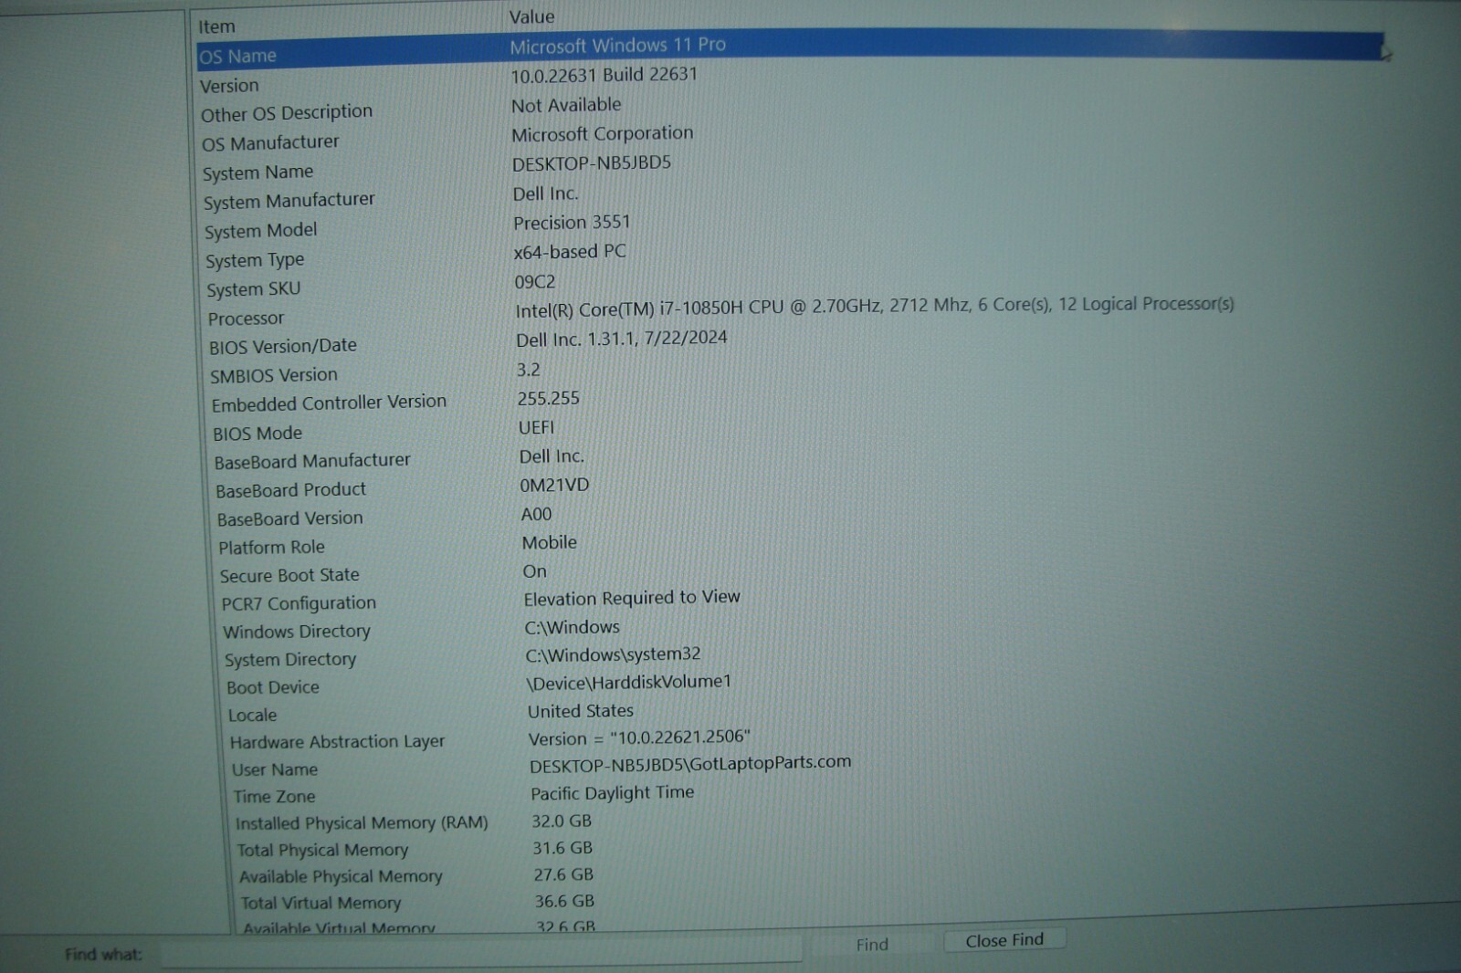Click the Microsoft Corporation value

point(602,133)
